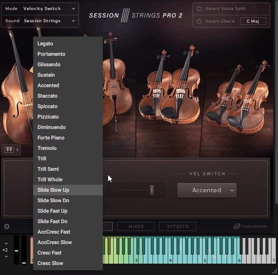The image size is (278, 275).
Task: Select Tremolo articulation
Action: [x=68, y=148]
